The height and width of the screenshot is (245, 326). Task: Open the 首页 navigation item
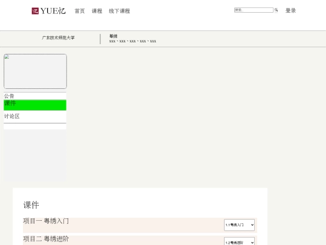(80, 11)
